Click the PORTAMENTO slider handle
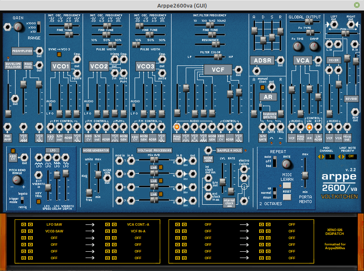Image resolution: width=364 pixels, height=271 pixels. click(305, 175)
